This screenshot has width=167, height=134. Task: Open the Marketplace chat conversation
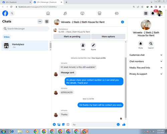point(25,46)
